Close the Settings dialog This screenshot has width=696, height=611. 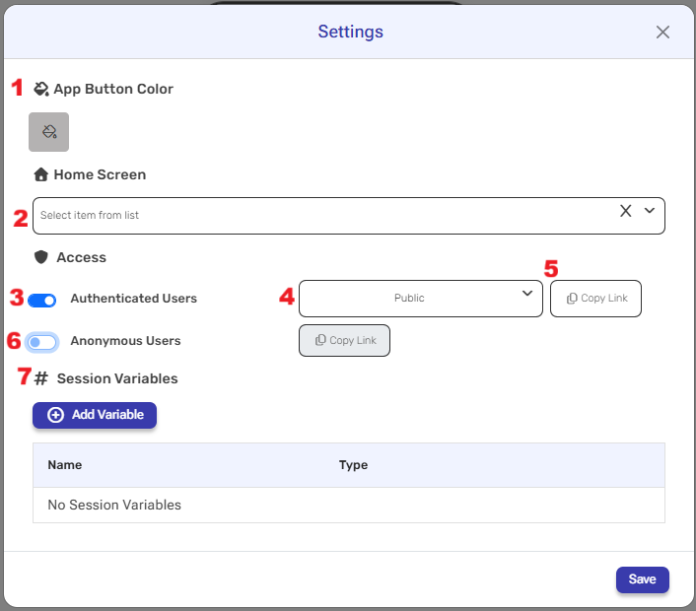point(662,33)
